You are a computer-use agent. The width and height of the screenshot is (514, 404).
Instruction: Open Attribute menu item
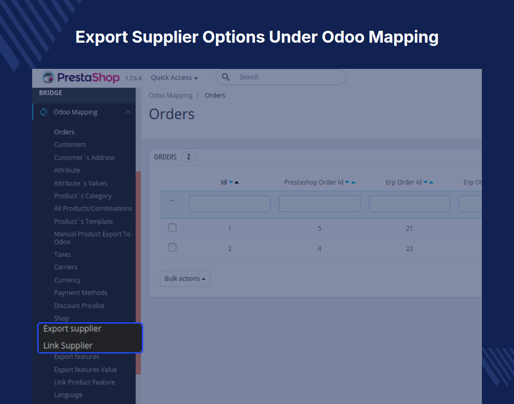67,170
